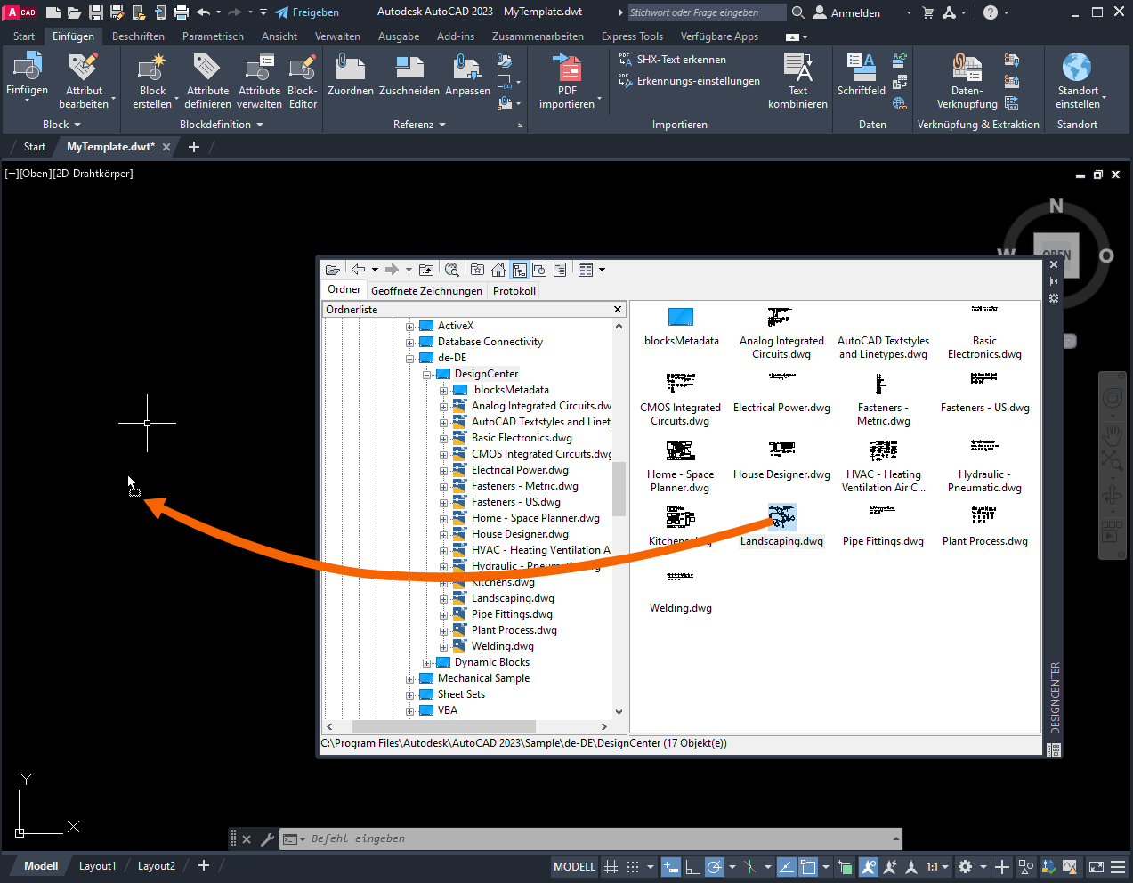Switch to Beschriften ribbon tab
The height and width of the screenshot is (883, 1133).
click(138, 36)
